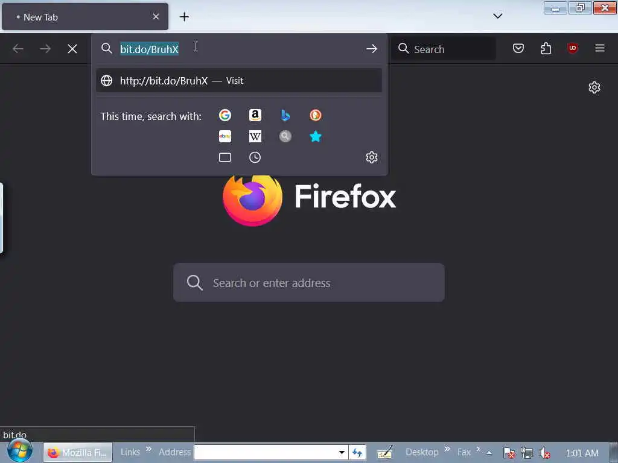
Task: Search bookmarks with the star icon
Action: [x=315, y=137]
